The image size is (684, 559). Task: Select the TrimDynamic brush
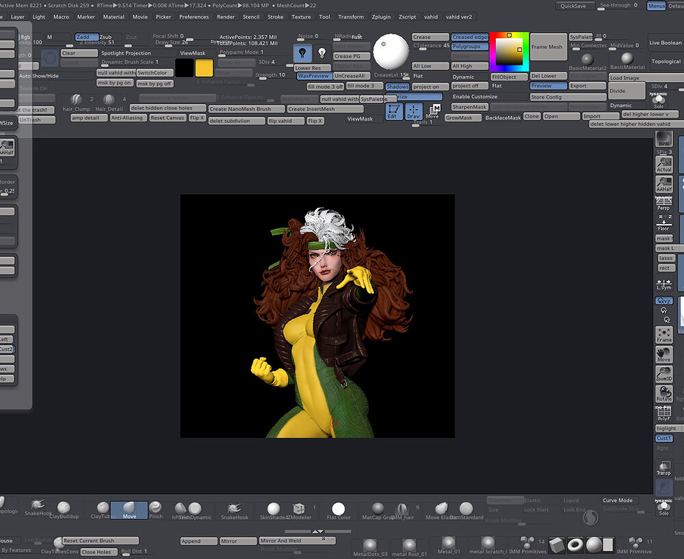tap(195, 510)
